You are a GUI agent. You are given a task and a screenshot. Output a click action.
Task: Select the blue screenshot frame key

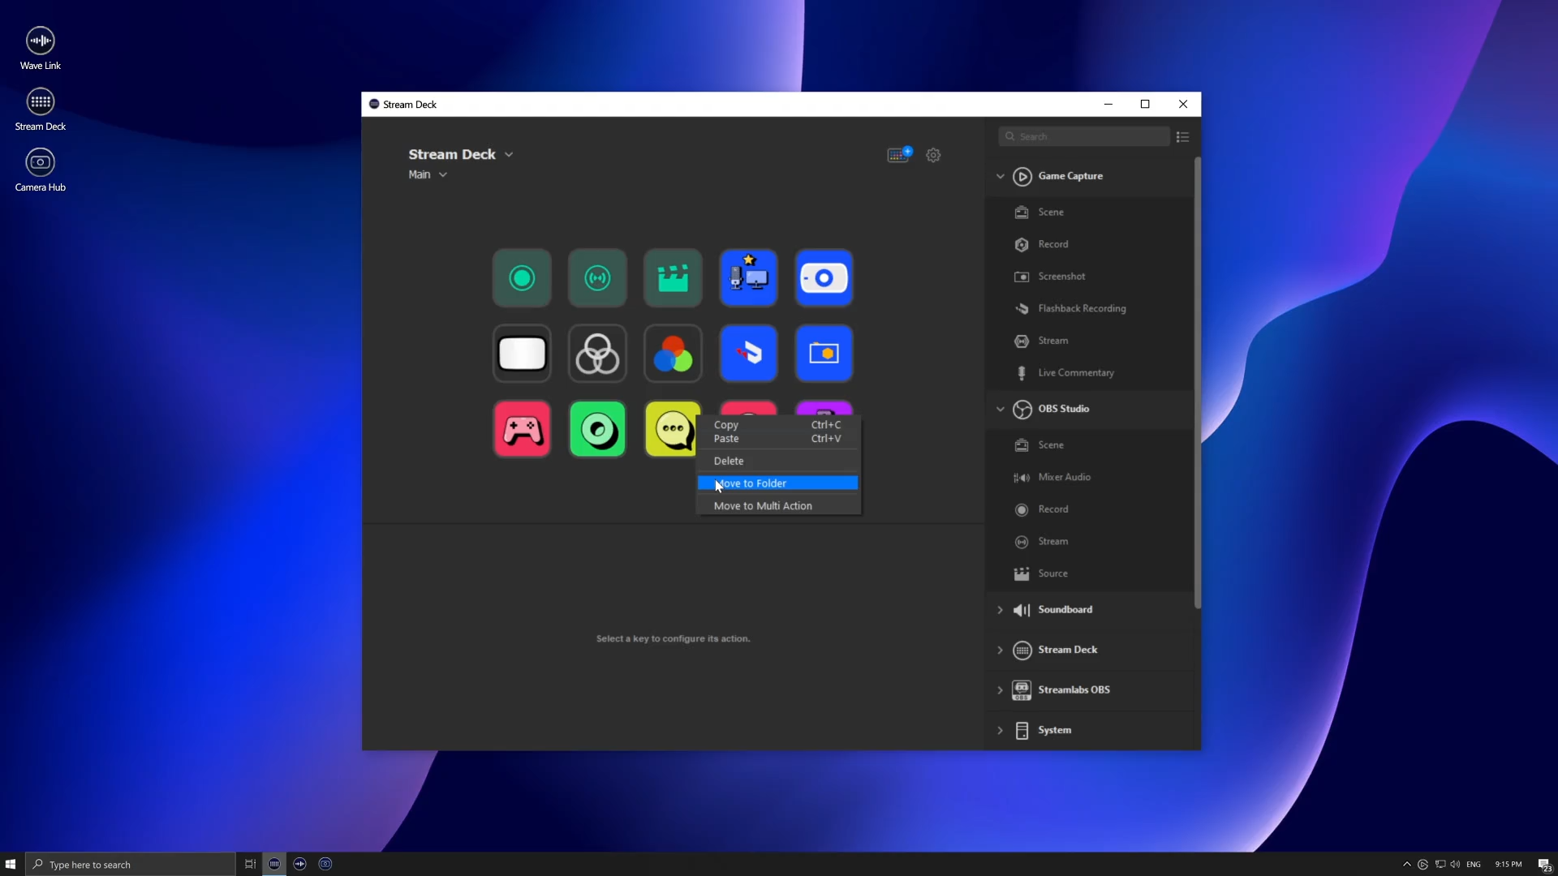pos(824,354)
